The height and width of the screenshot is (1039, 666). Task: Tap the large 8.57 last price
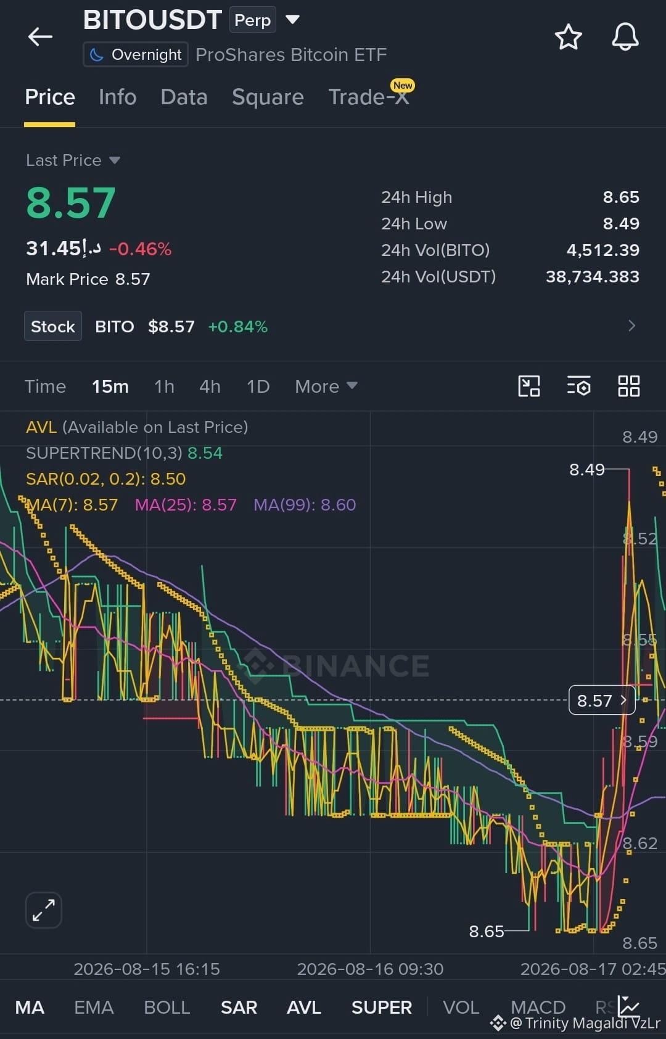click(71, 203)
